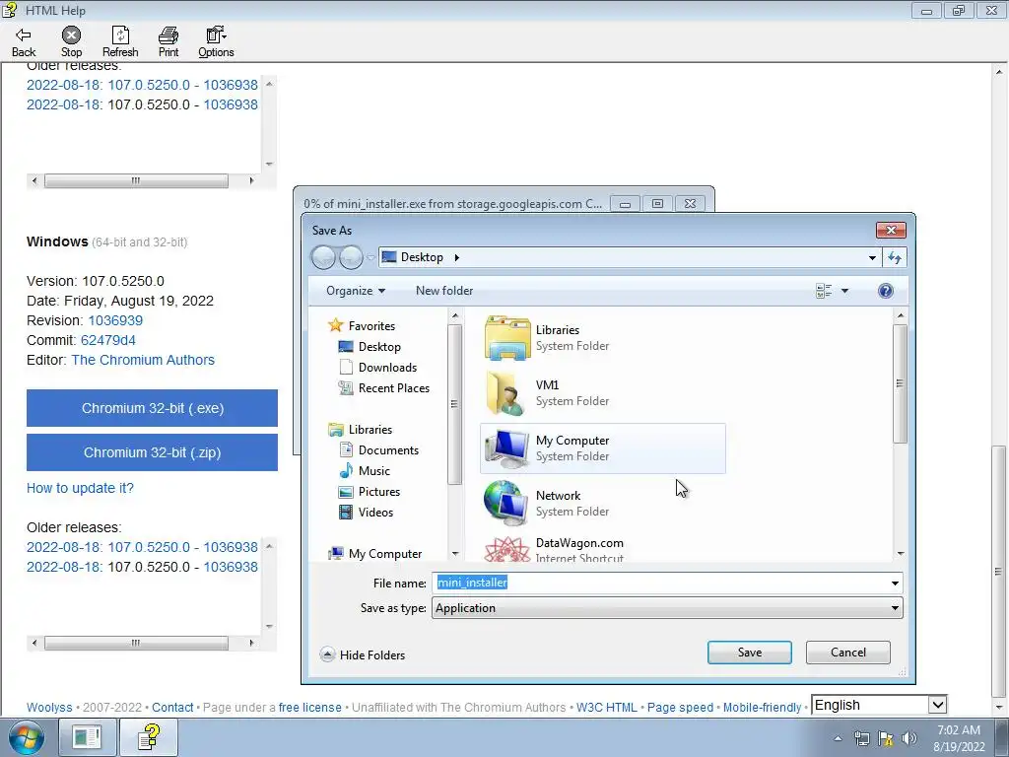Select Documents library in navigation pane
Viewport: 1009px width, 757px height.
[x=388, y=450]
